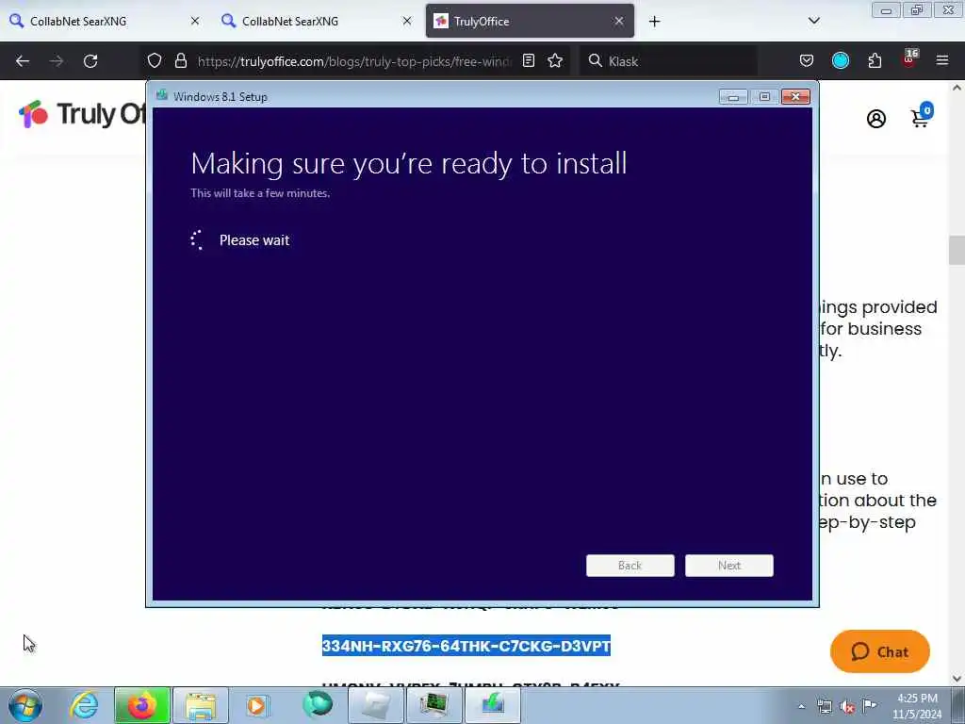Go back using the browser back arrow

(x=23, y=61)
